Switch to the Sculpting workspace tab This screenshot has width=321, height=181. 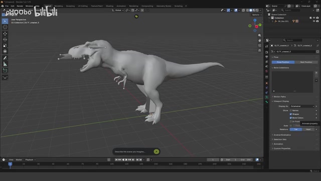70,6
